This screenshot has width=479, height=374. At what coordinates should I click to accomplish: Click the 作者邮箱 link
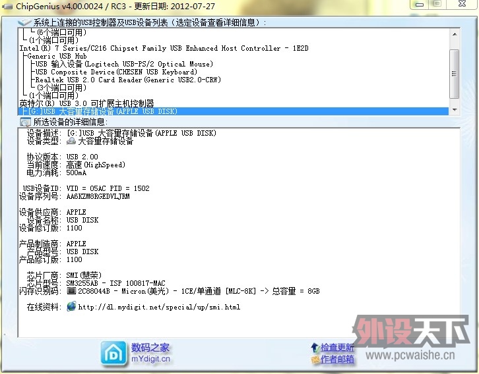[337, 360]
